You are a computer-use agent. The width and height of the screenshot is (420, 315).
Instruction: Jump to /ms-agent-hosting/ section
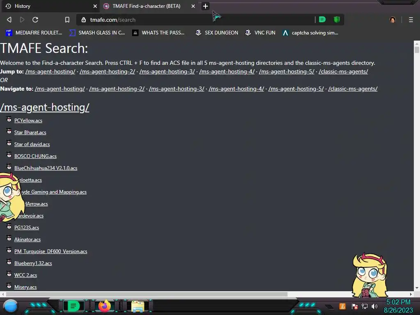tap(50, 71)
